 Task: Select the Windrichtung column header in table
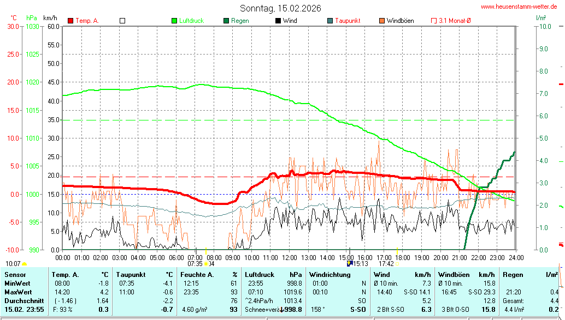pyautogui.click(x=329, y=275)
